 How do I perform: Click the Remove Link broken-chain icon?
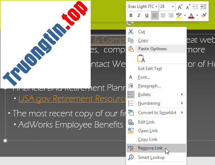pyautogui.click(x=131, y=148)
